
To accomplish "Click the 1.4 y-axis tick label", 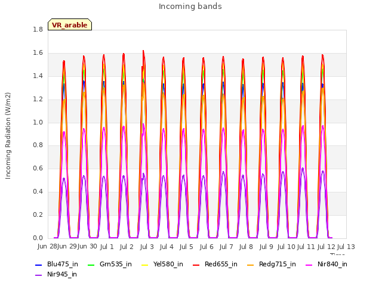I will (38, 76).
